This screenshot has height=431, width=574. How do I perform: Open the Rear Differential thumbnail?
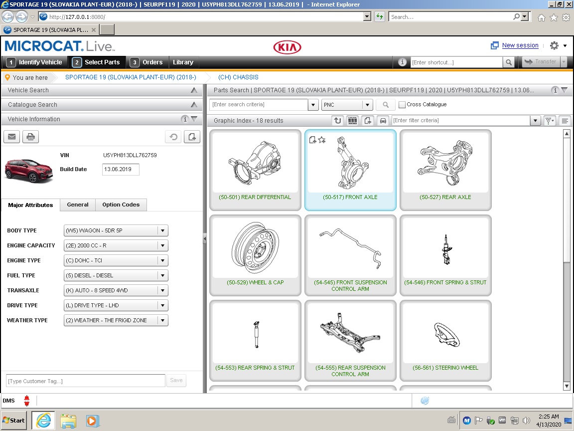[x=255, y=170]
